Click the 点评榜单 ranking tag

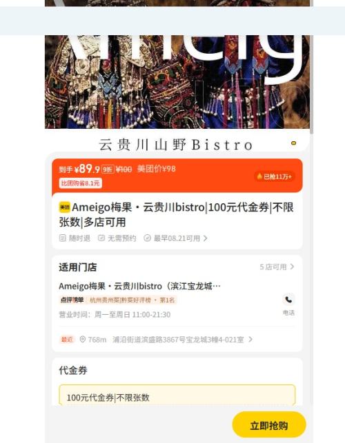pos(72,300)
